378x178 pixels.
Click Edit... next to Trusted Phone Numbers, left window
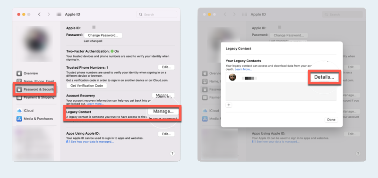coord(166,67)
